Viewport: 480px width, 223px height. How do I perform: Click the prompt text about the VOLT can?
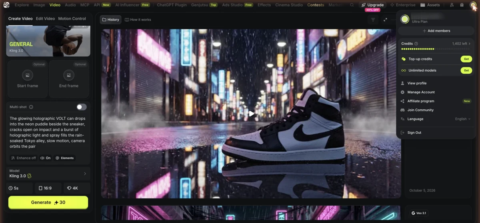tap(48, 133)
